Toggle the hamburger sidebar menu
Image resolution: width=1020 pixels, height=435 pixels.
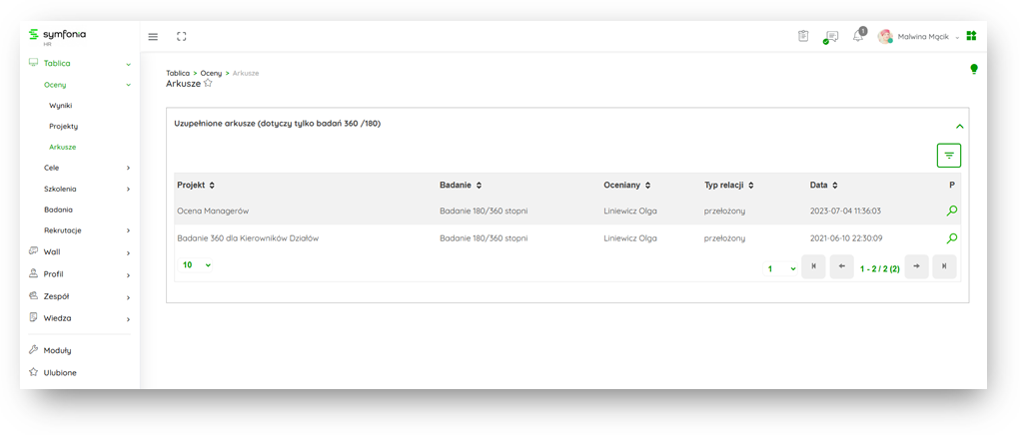pos(153,37)
